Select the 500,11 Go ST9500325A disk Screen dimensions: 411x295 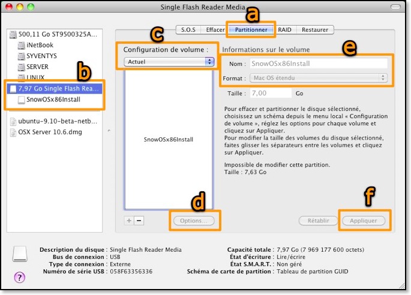pyautogui.click(x=54, y=34)
